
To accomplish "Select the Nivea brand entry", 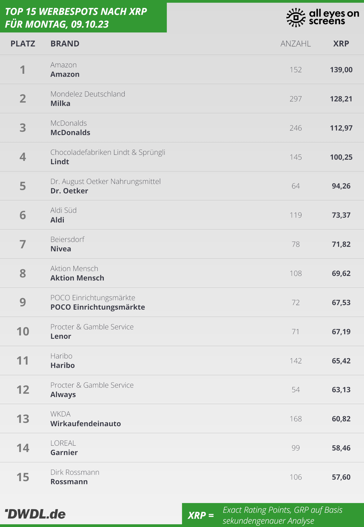I will 61,249.
